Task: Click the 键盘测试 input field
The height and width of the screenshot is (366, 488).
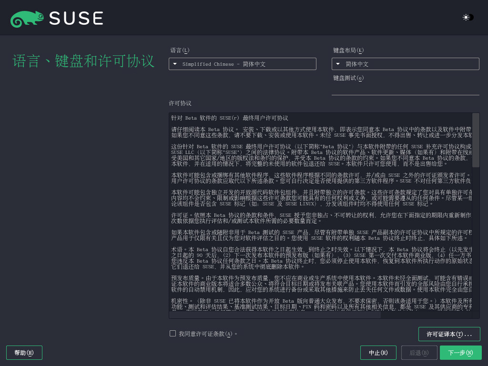Action: (x=405, y=89)
